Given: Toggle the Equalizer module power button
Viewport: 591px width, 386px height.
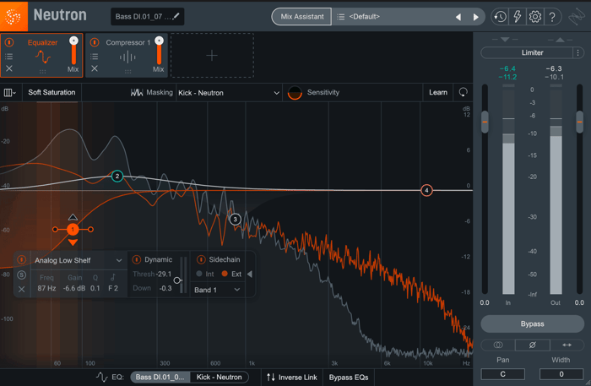Looking at the screenshot, I should point(9,42).
